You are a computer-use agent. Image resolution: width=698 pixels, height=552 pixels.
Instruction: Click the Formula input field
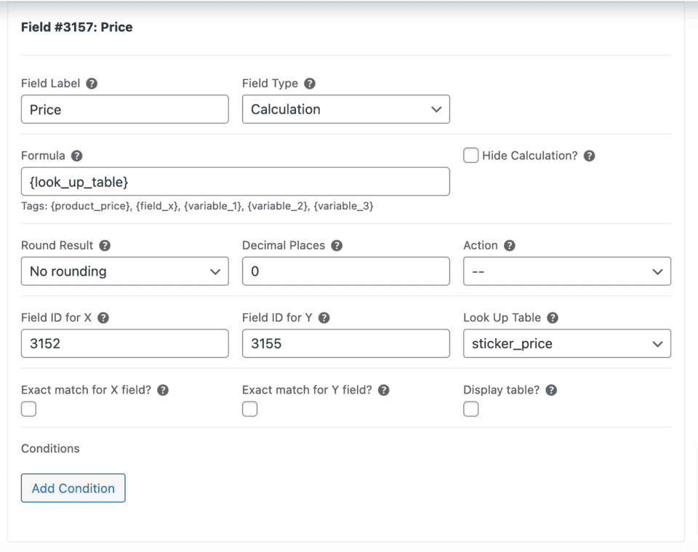pos(235,182)
